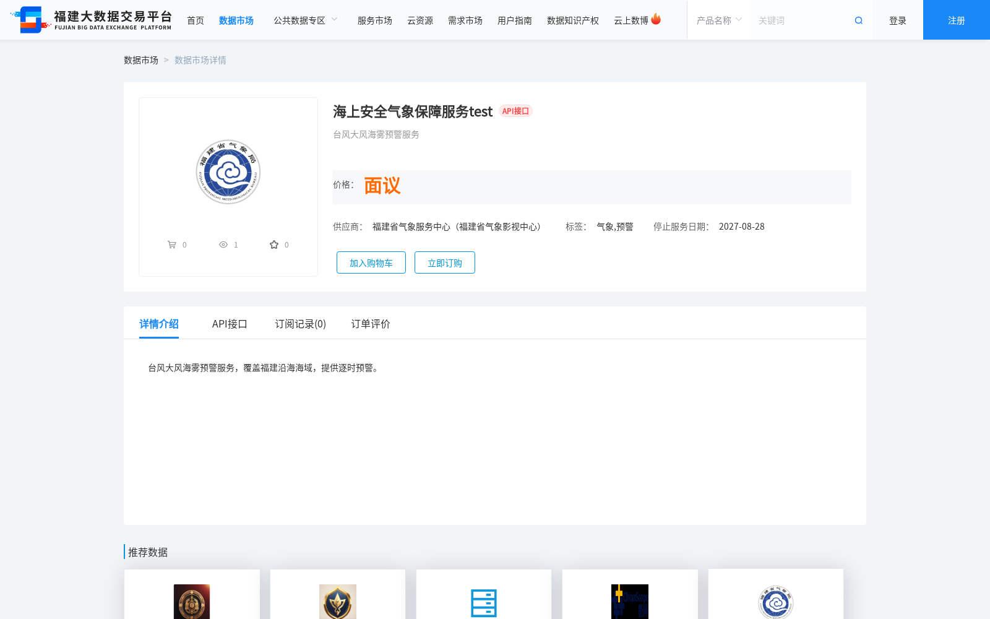Click the 立即订购 button

[445, 262]
